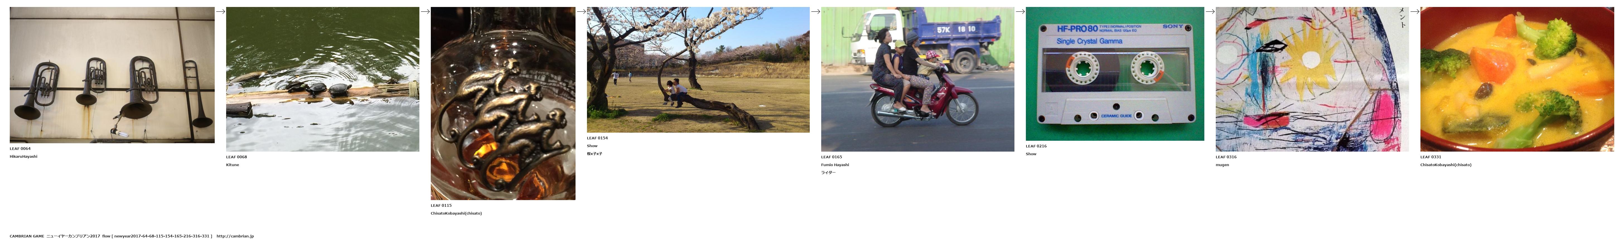1624x243 pixels.
Task: Click the author name mugen
Action: (x=1222, y=165)
